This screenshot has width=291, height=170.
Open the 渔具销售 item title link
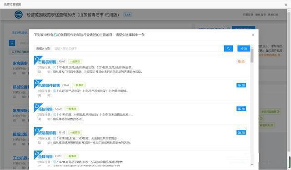click(45, 156)
